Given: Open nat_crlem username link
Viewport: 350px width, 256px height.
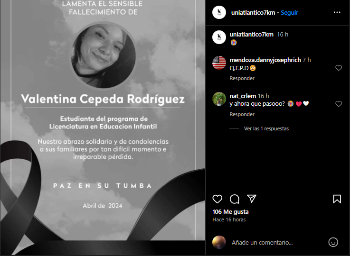Looking at the screenshot, I should pyautogui.click(x=243, y=96).
